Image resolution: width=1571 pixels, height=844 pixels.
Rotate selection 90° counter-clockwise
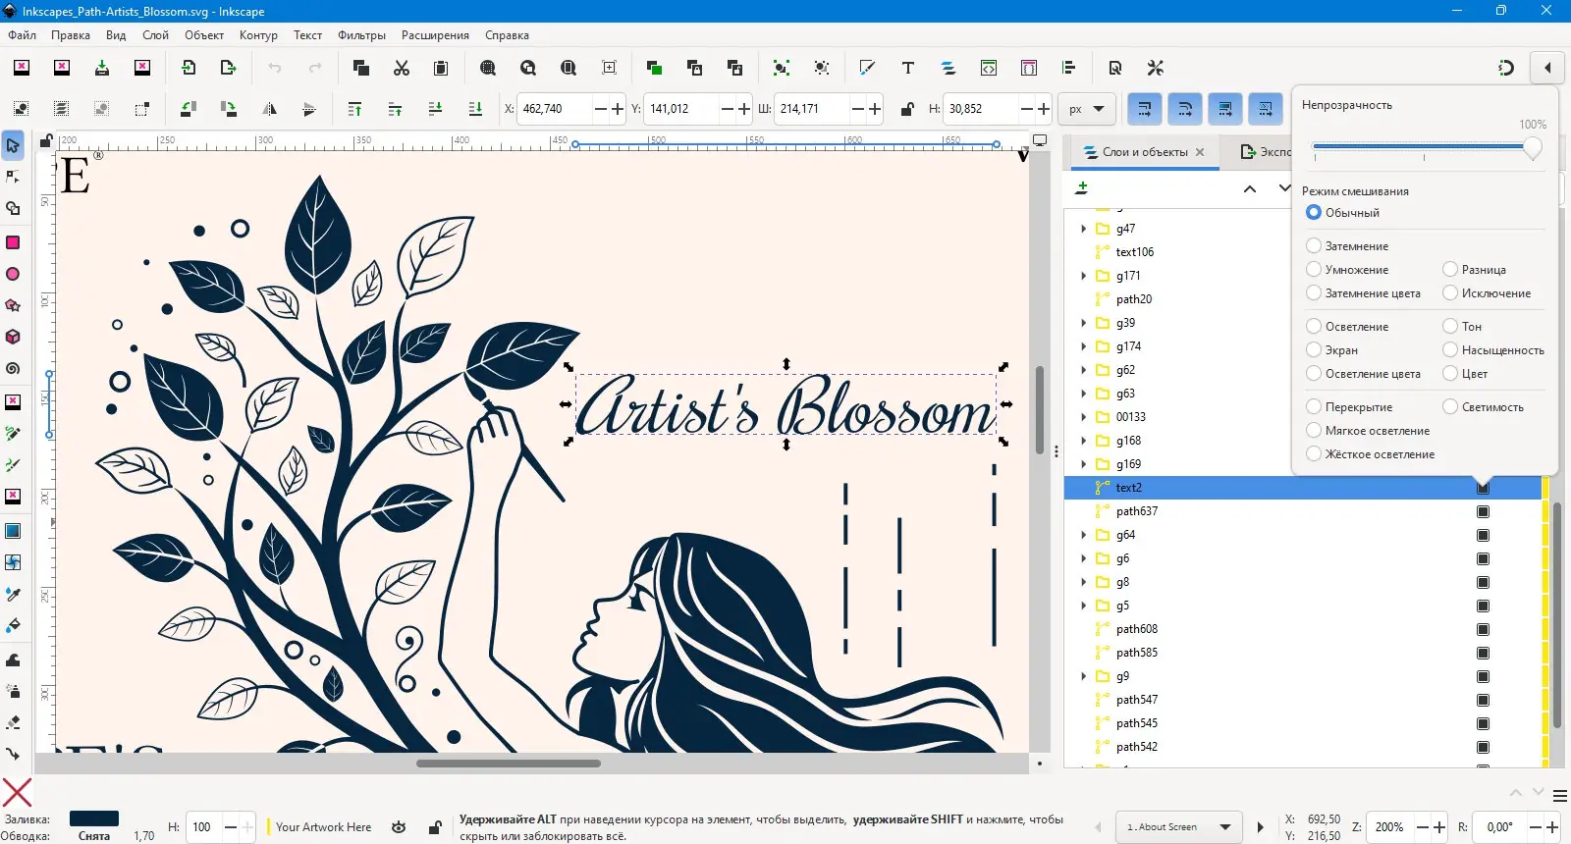pos(189,109)
